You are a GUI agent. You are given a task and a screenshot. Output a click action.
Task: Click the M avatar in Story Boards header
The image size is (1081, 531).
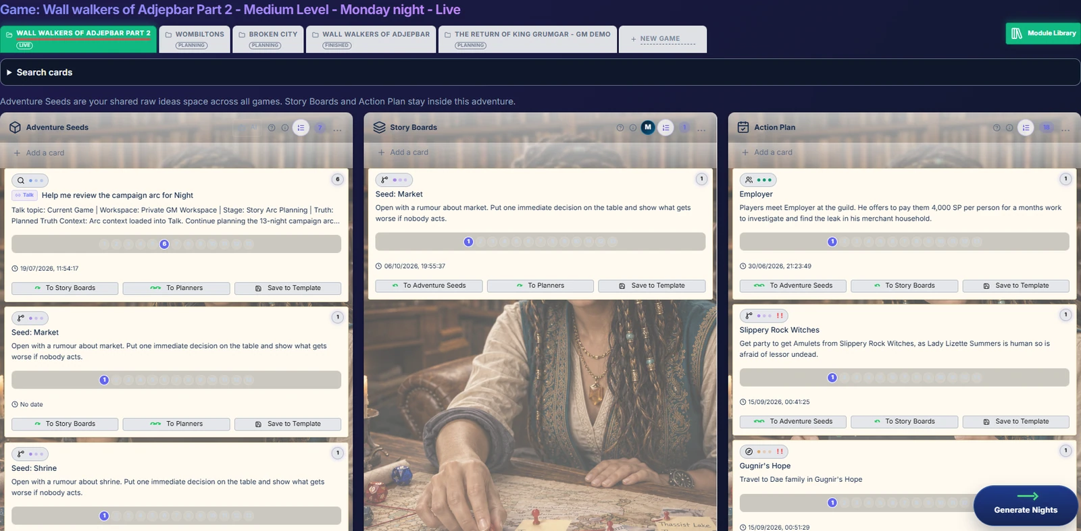(648, 127)
